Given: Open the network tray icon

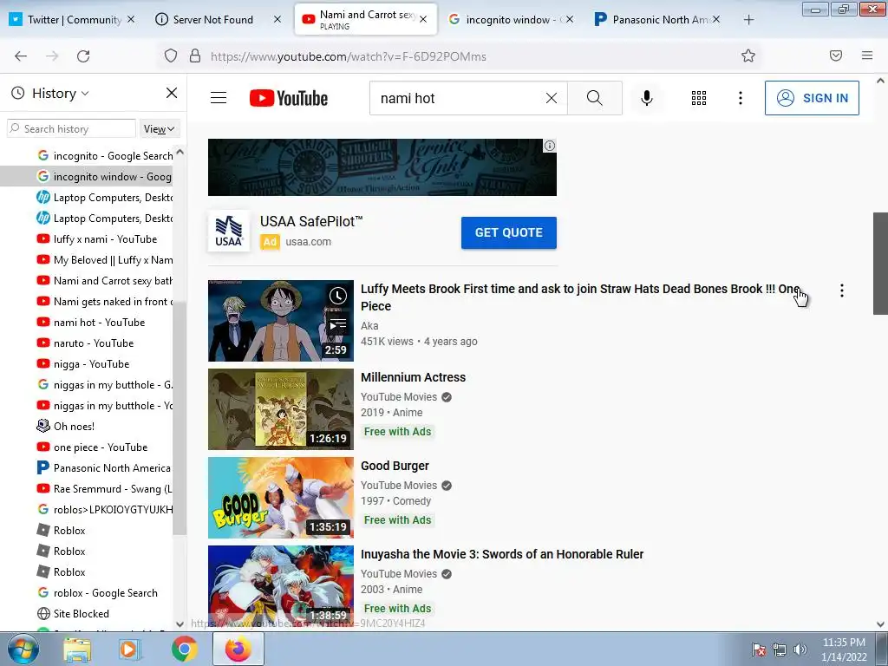Looking at the screenshot, I should [x=780, y=650].
